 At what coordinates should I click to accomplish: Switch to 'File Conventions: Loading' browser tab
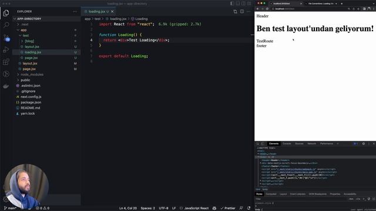point(321,4)
